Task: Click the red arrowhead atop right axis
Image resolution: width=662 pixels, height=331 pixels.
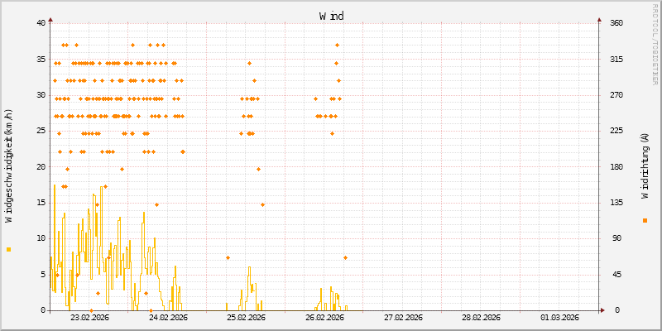Action: click(598, 18)
